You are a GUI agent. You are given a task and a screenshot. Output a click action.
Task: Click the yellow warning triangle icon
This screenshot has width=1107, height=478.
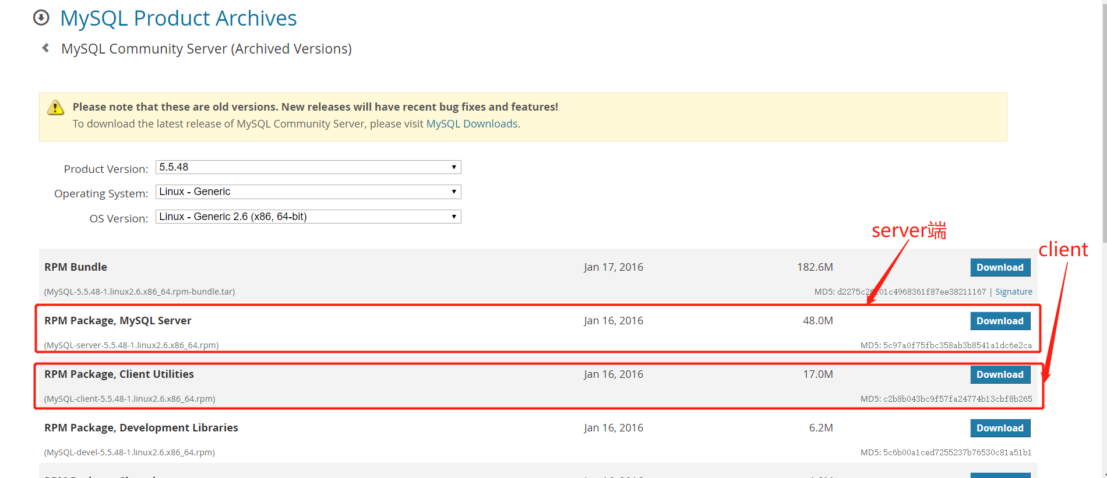click(x=55, y=107)
